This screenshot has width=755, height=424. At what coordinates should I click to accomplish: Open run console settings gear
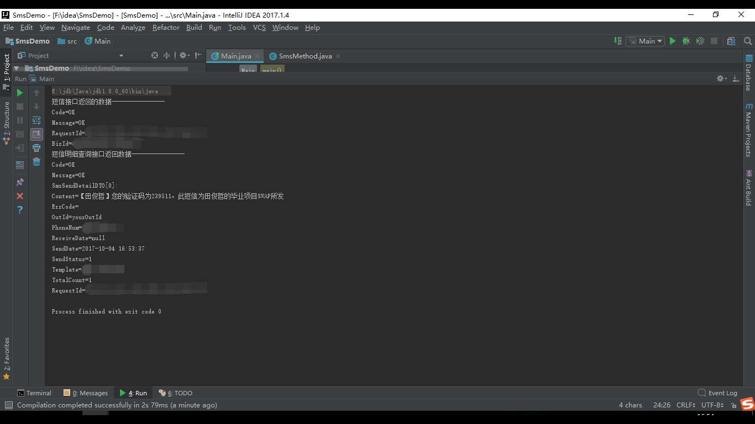[x=720, y=78]
